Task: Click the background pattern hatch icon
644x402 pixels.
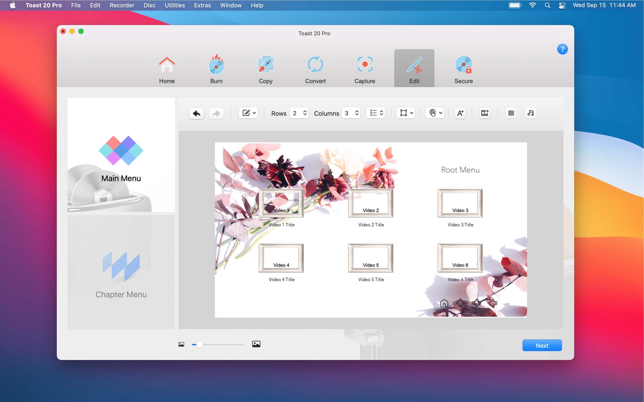Action: [x=511, y=113]
